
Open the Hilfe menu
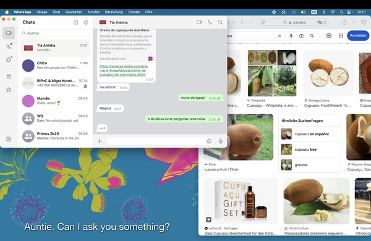pyautogui.click(x=148, y=12)
